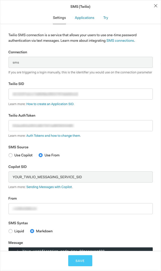Choose Liquid as SMS syntax
The width and height of the screenshot is (161, 271).
point(11,231)
